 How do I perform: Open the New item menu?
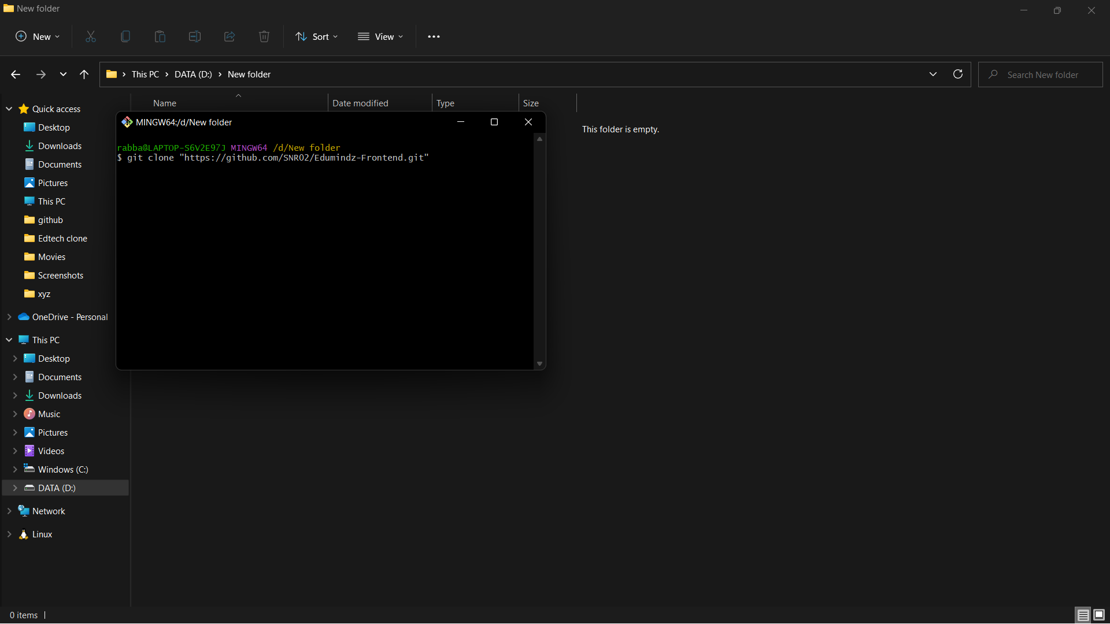(x=38, y=36)
